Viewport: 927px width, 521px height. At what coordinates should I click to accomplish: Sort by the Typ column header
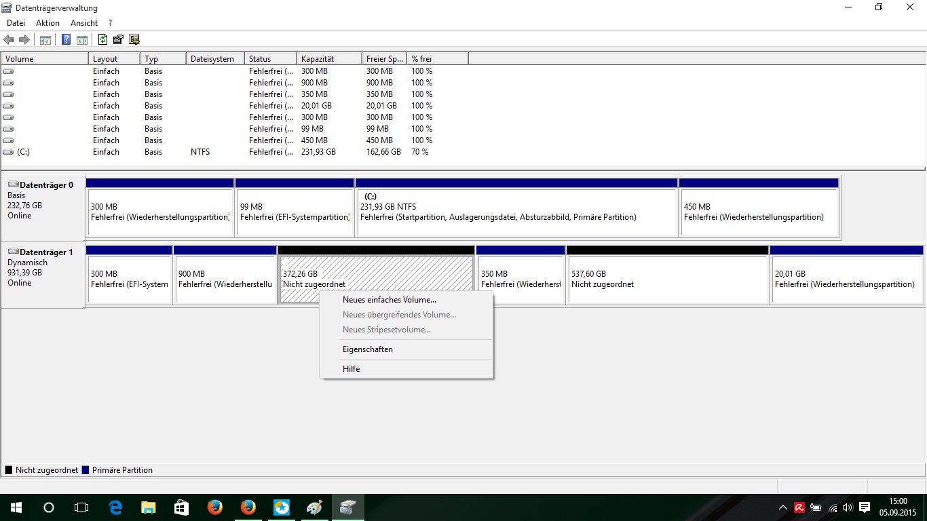[163, 59]
